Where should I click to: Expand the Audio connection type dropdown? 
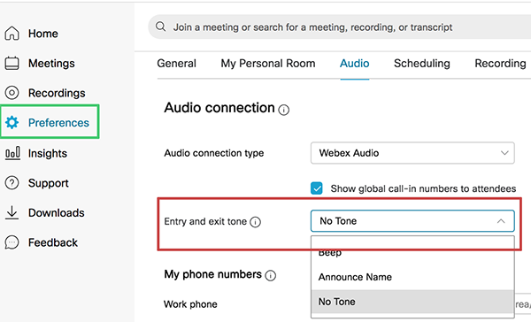pyautogui.click(x=412, y=153)
